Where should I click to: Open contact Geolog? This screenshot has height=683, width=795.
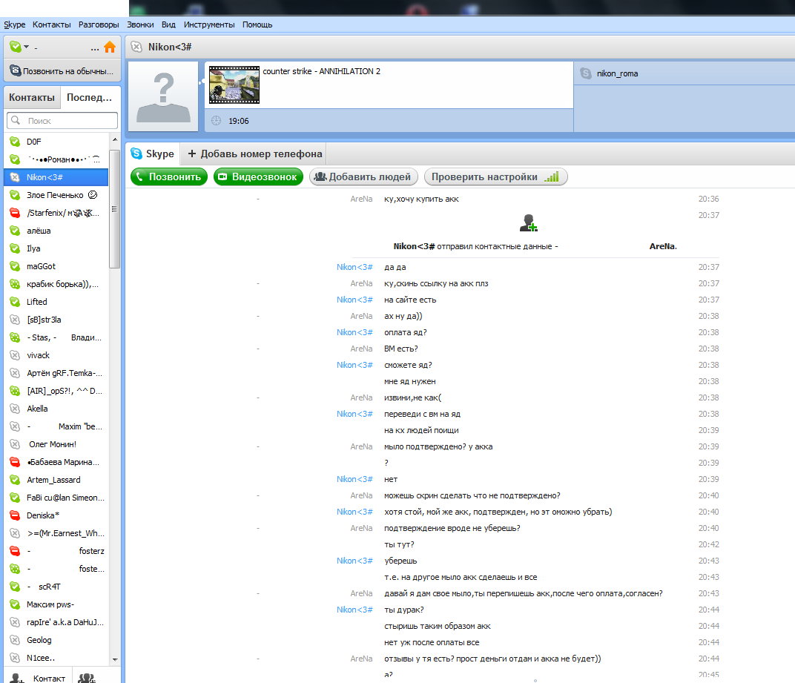pos(56,640)
